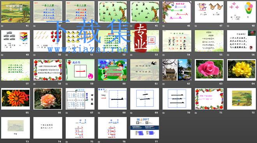Select slide 67 showing the 田字格 grid

tap(80, 99)
